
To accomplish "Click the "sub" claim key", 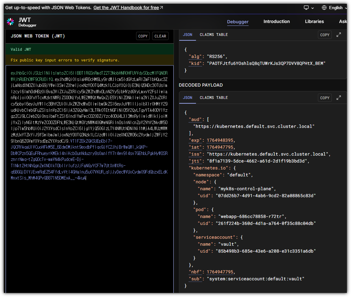I will pyautogui.click(x=195, y=279).
